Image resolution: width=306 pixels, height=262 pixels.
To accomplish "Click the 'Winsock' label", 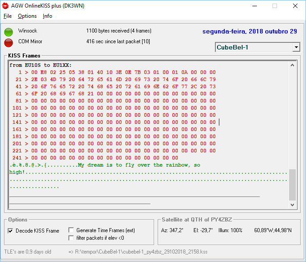I will [x=28, y=31].
